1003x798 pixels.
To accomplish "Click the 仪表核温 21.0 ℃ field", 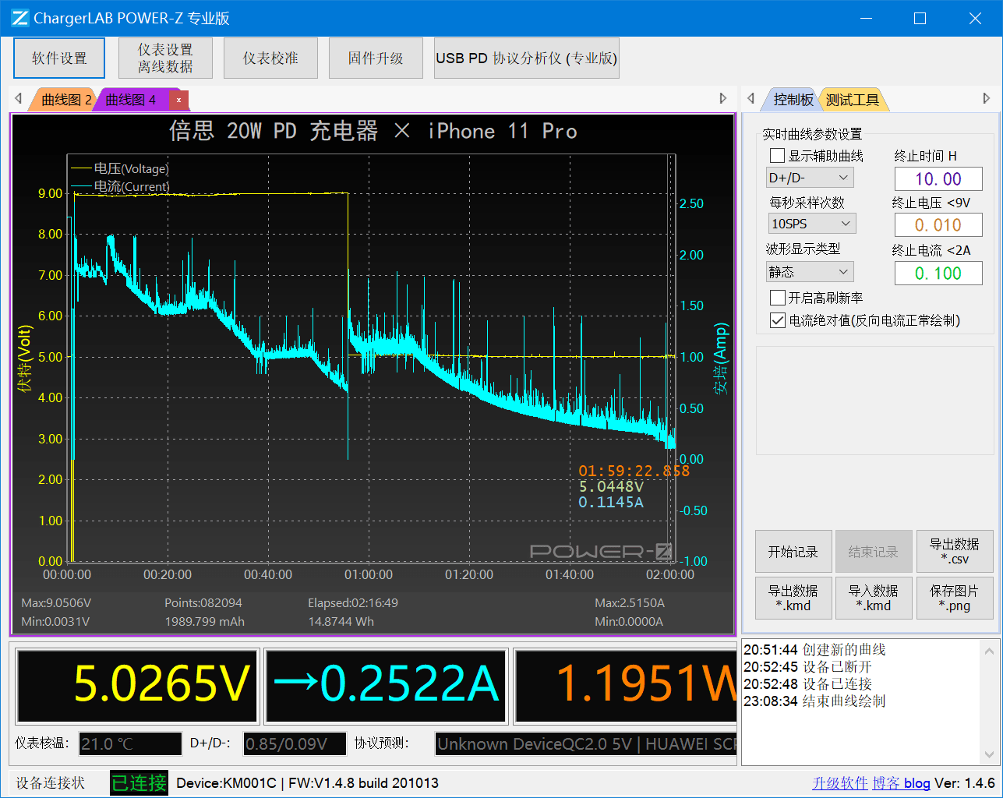I will (130, 743).
